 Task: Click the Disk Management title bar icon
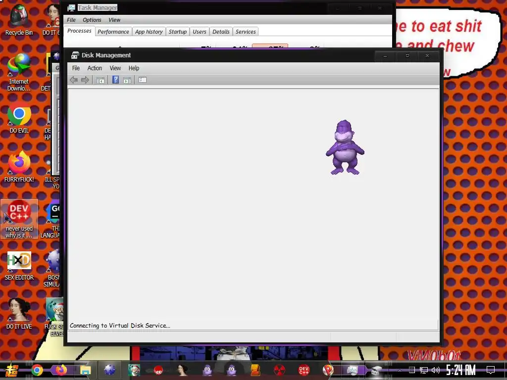tap(75, 55)
